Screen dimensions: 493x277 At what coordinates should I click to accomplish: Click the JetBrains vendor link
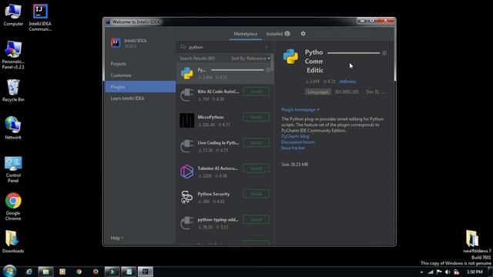pos(347,82)
